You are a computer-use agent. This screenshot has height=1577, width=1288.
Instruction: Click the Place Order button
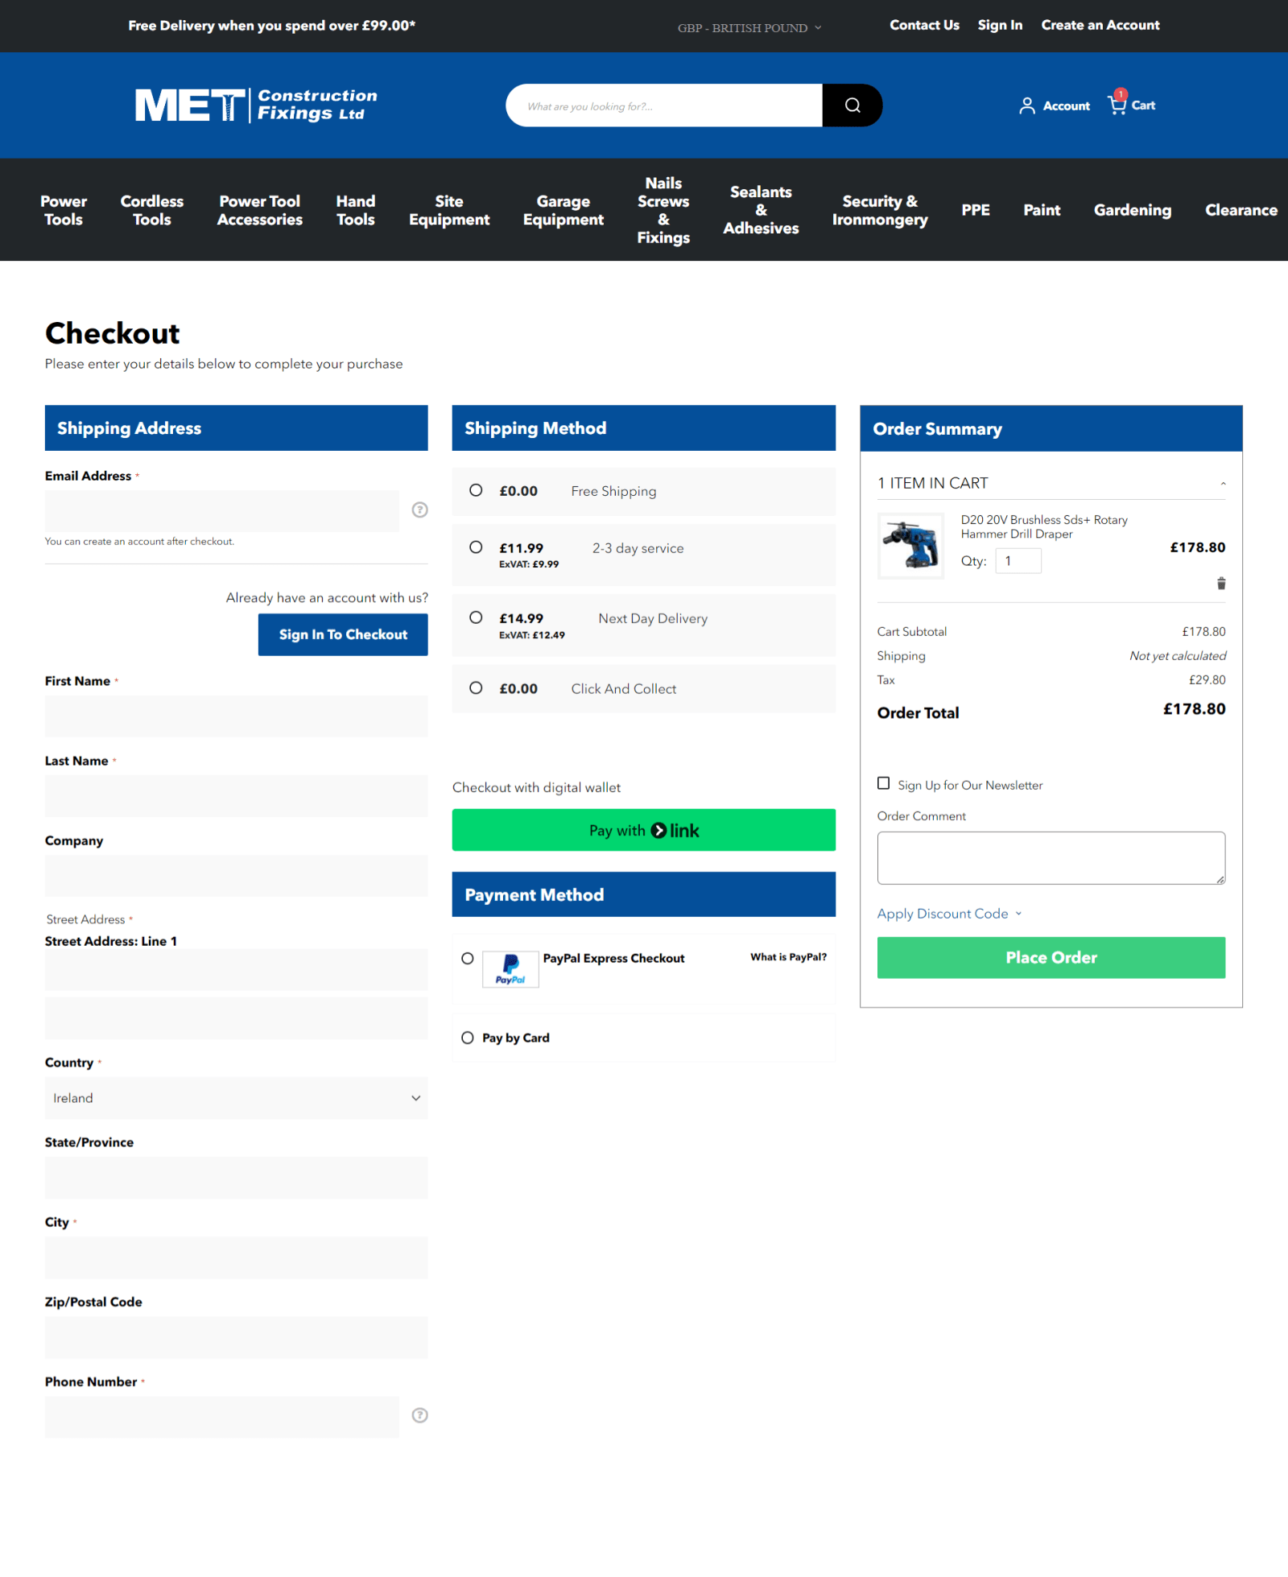1051,957
